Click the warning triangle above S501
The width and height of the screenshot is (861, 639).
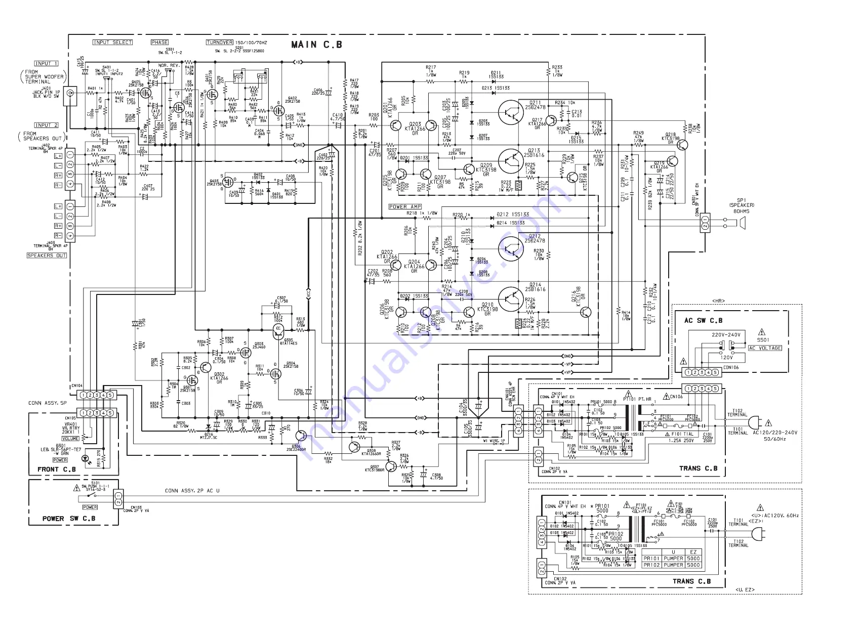pos(762,332)
